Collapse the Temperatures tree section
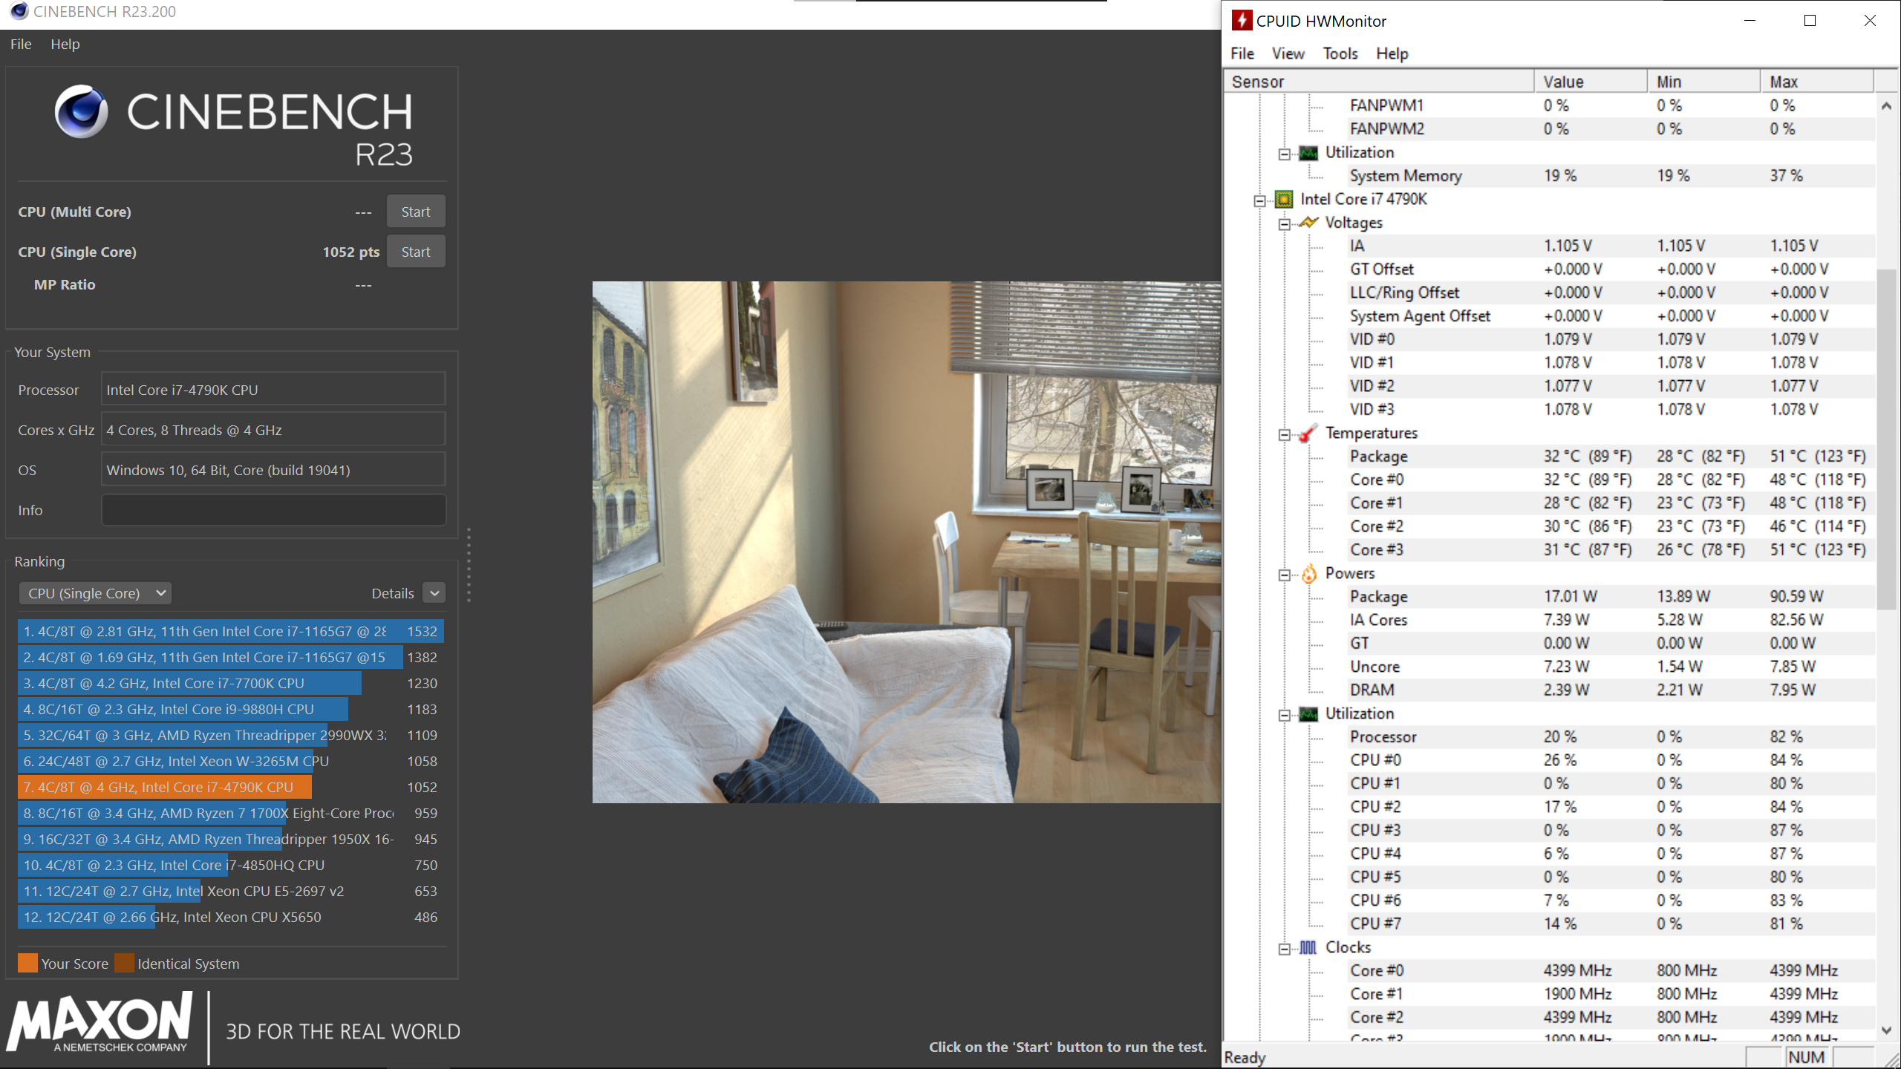This screenshot has height=1069, width=1901. pyautogui.click(x=1284, y=434)
